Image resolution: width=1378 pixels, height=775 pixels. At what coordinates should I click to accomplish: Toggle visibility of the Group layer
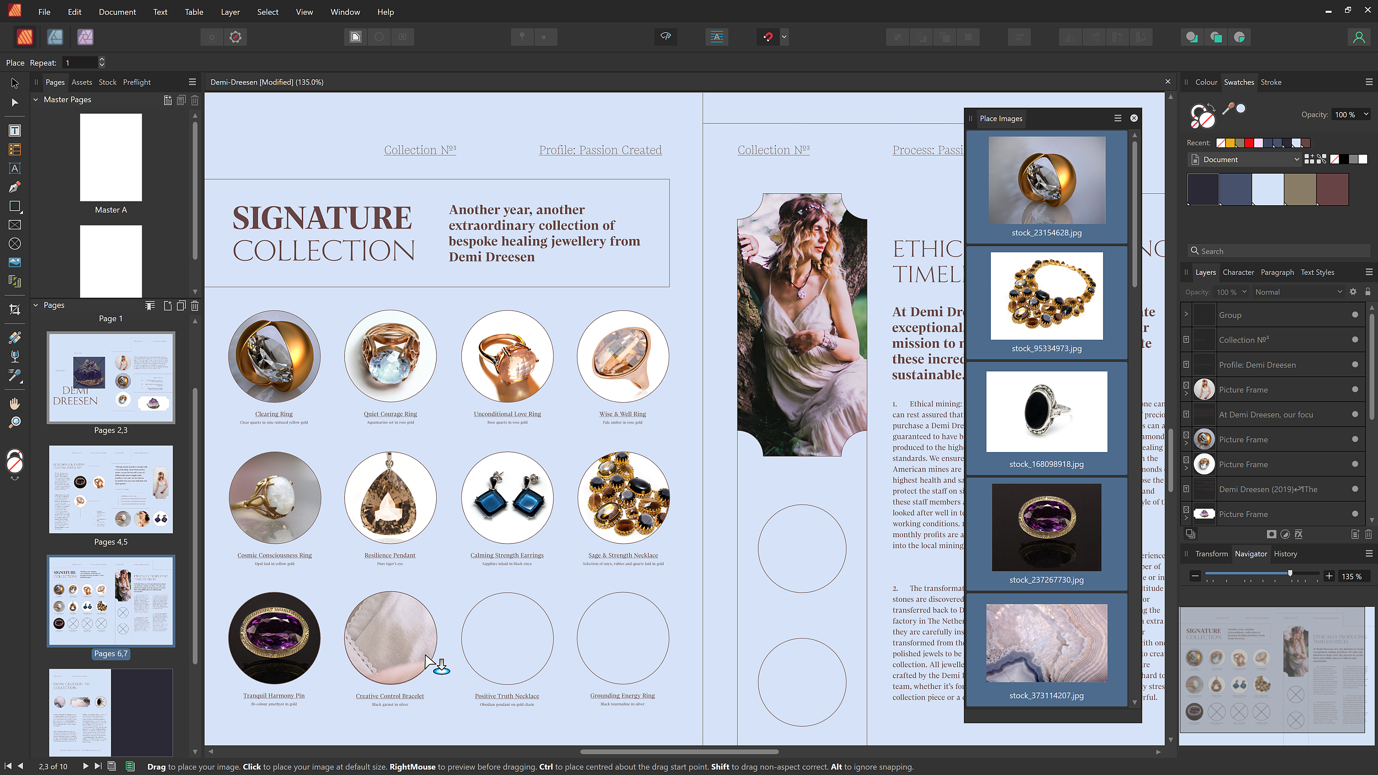coord(1354,315)
